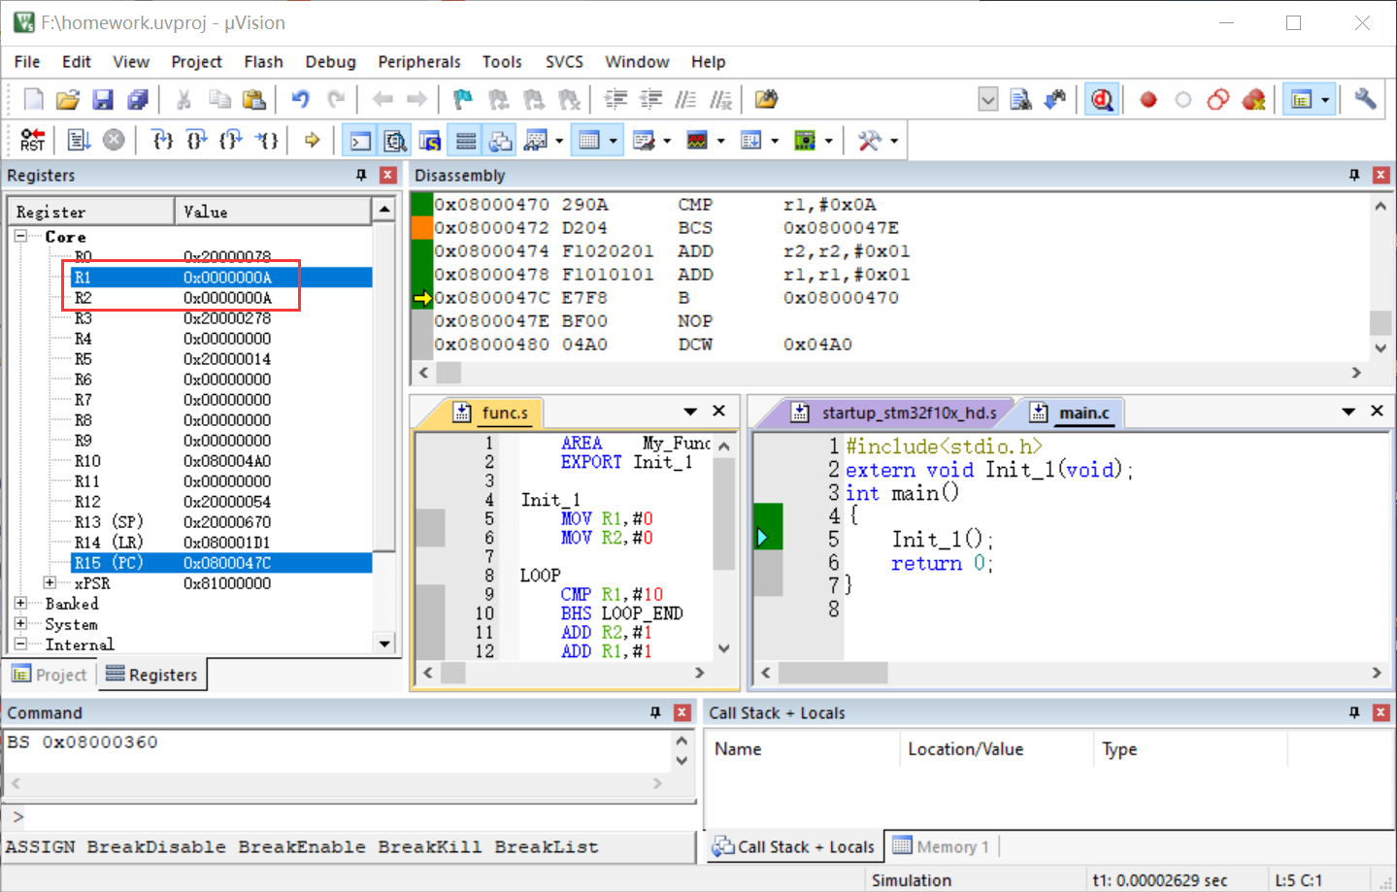This screenshot has height=892, width=1397.
Task: Click the New file icon
Action: 33,99
